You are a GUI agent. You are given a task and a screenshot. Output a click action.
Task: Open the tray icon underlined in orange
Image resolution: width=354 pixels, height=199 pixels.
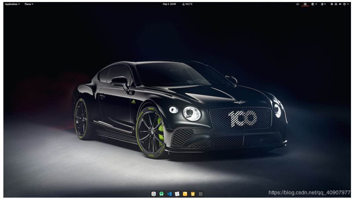[305, 4]
